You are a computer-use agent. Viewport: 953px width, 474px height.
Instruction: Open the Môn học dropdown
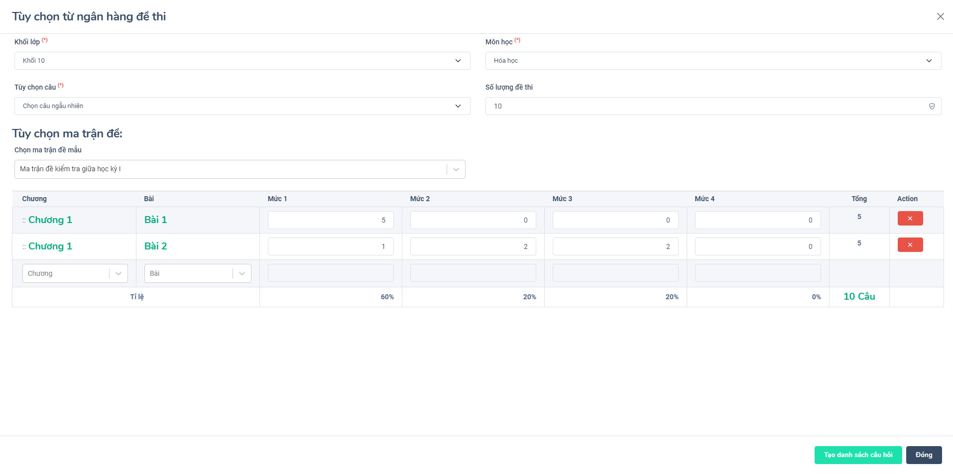(713, 61)
